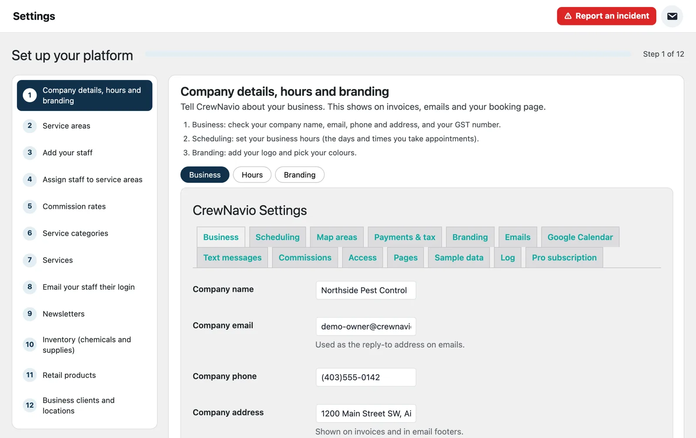Click the Report an incident button
This screenshot has width=696, height=438.
point(606,16)
